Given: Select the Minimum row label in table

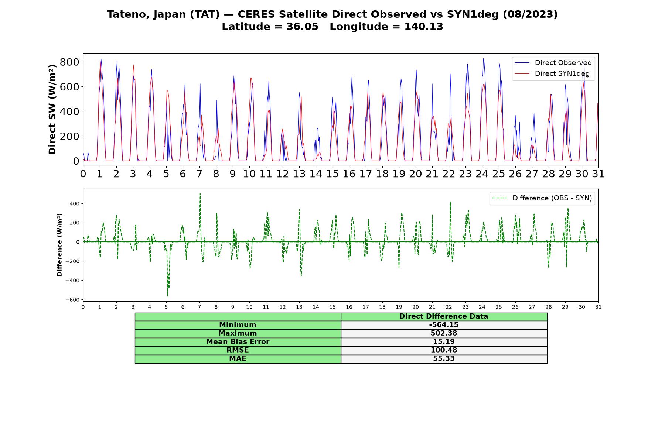Looking at the screenshot, I should 238,325.
